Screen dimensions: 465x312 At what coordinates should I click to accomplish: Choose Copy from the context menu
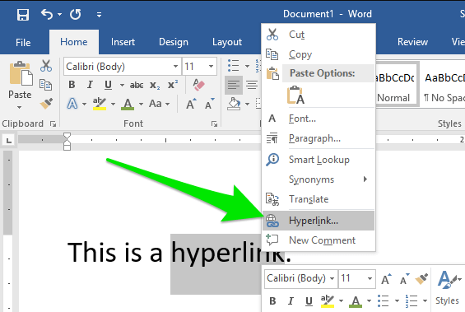coord(319,54)
